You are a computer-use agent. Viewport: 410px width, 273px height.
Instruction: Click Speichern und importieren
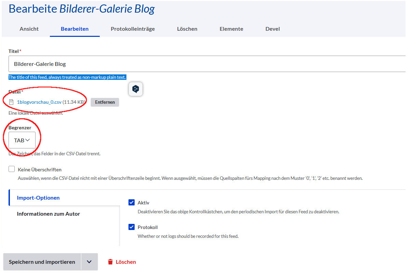click(x=41, y=261)
